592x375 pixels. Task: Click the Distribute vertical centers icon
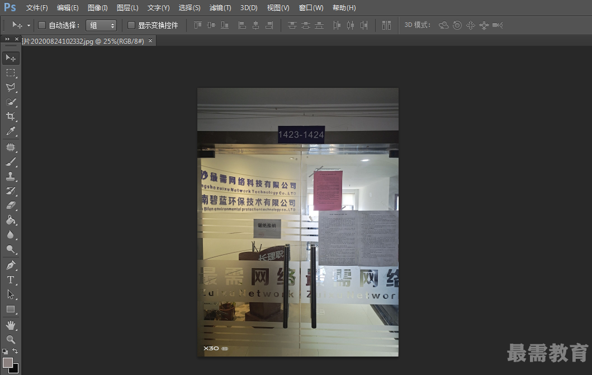(x=305, y=25)
